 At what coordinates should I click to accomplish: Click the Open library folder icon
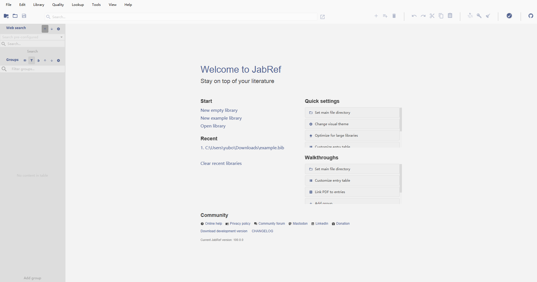coord(15,16)
